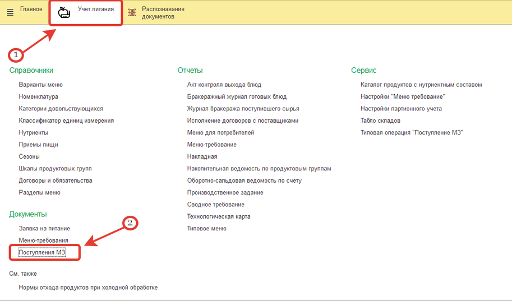Click the food tray icon for Учет питания
Image resolution: width=512 pixels, height=301 pixels.
(x=64, y=12)
